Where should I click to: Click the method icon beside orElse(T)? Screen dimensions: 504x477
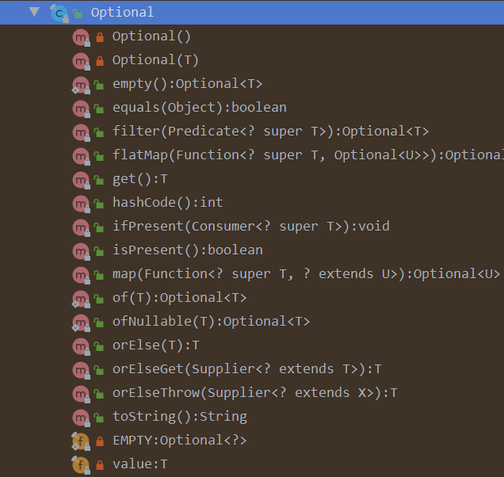click(x=81, y=347)
